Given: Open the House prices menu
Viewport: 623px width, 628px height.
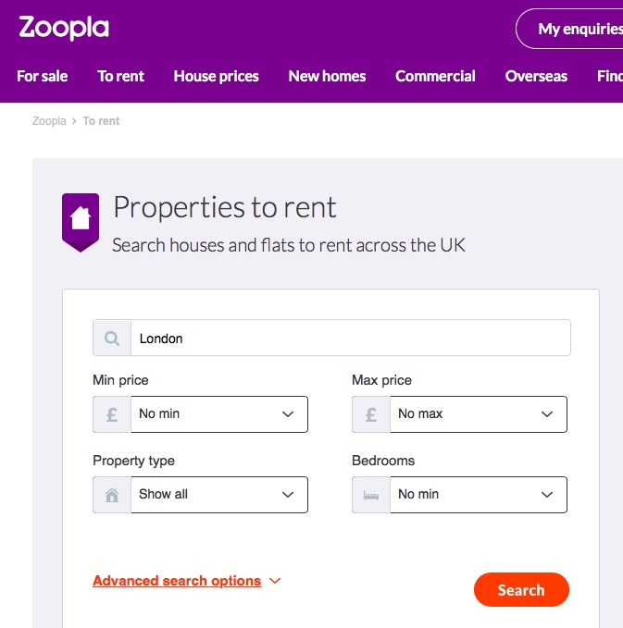Looking at the screenshot, I should click(x=216, y=76).
